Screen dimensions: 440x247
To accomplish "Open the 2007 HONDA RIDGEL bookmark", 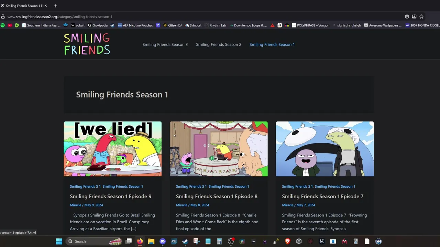I will coord(422,25).
